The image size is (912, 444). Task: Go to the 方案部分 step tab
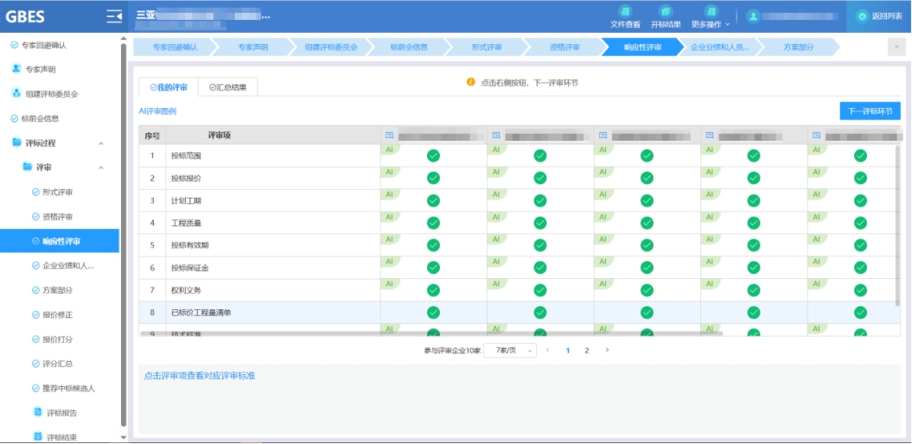tap(798, 47)
